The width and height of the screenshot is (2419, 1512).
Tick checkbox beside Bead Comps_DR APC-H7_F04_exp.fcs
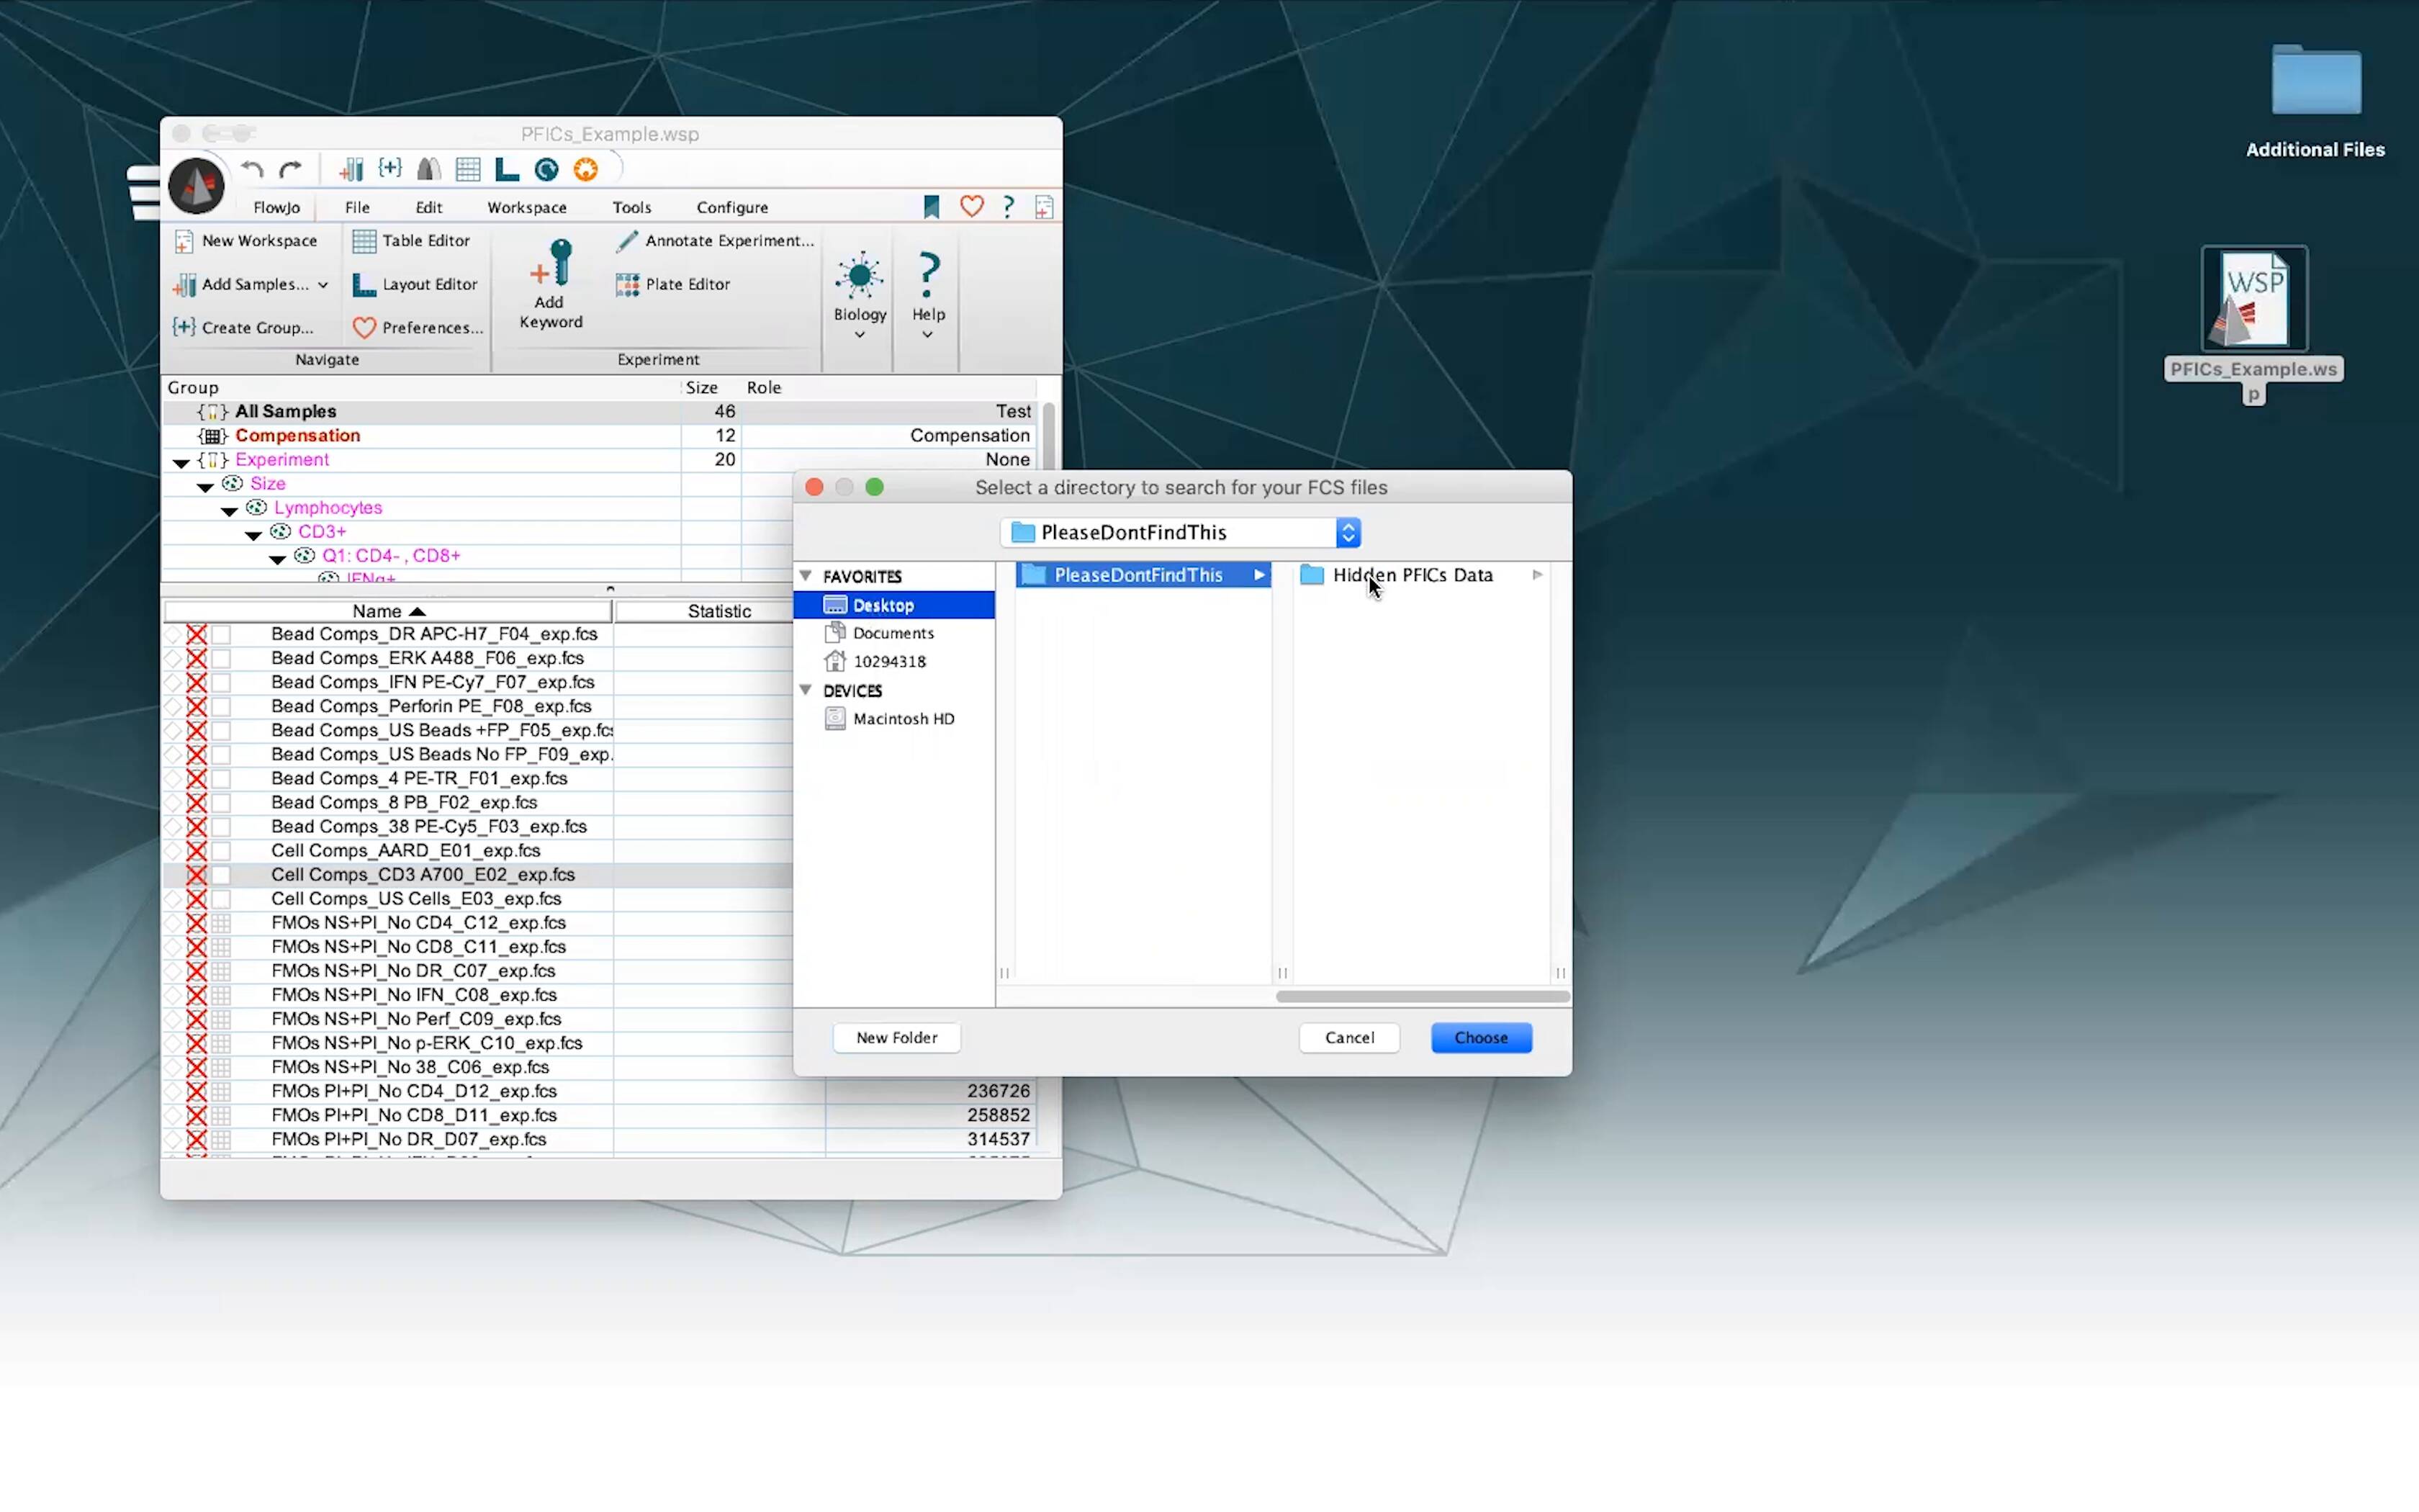tap(222, 634)
